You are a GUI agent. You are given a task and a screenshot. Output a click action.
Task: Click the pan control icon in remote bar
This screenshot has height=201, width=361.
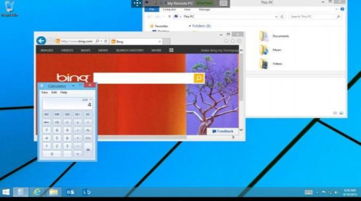(137, 3)
